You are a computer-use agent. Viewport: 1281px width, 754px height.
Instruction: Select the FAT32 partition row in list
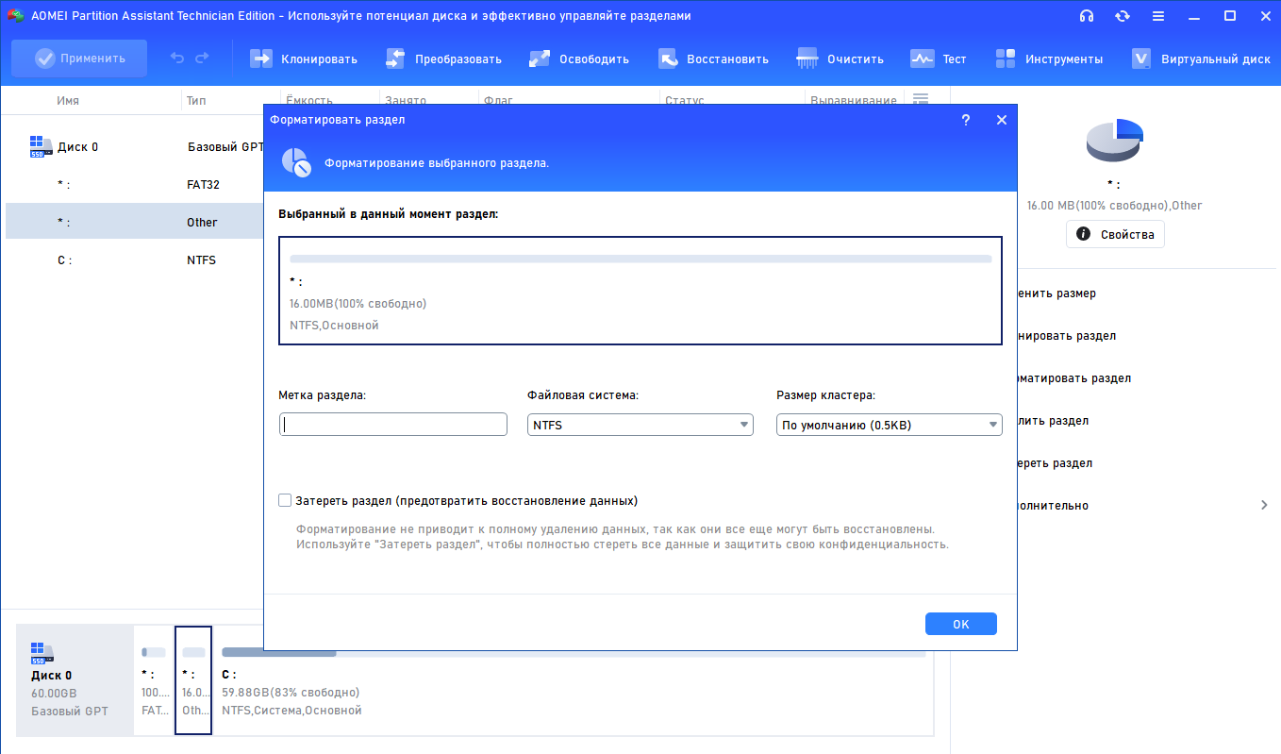point(132,184)
